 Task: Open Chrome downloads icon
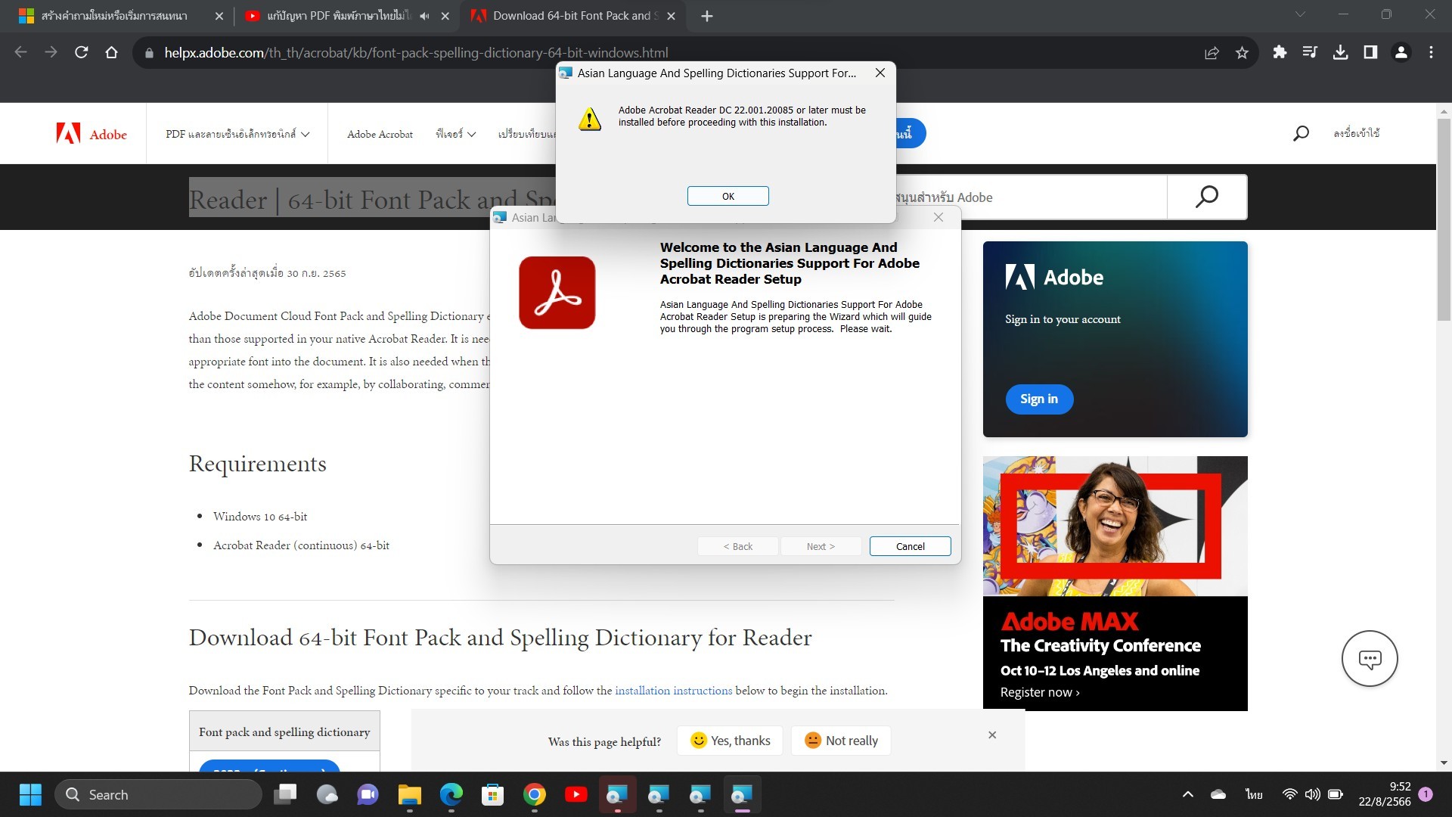tap(1340, 52)
